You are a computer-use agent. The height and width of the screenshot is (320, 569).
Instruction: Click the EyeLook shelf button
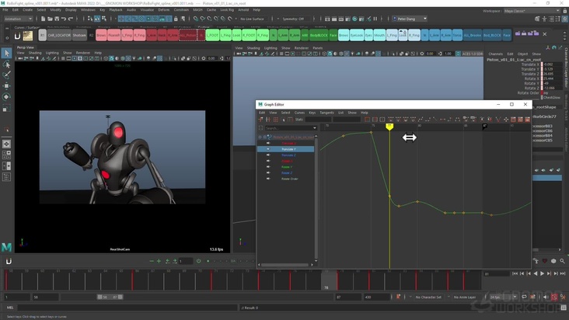(x=357, y=35)
